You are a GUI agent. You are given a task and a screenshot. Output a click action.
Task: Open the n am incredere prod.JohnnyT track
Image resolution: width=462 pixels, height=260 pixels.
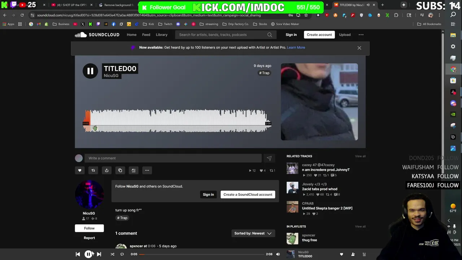pyautogui.click(x=326, y=170)
